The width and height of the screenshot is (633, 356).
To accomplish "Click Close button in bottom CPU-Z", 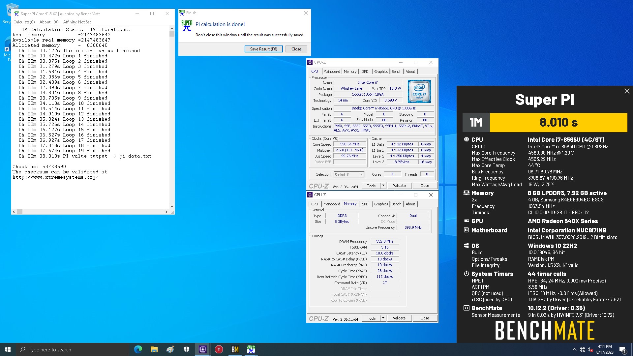I will pos(425,318).
